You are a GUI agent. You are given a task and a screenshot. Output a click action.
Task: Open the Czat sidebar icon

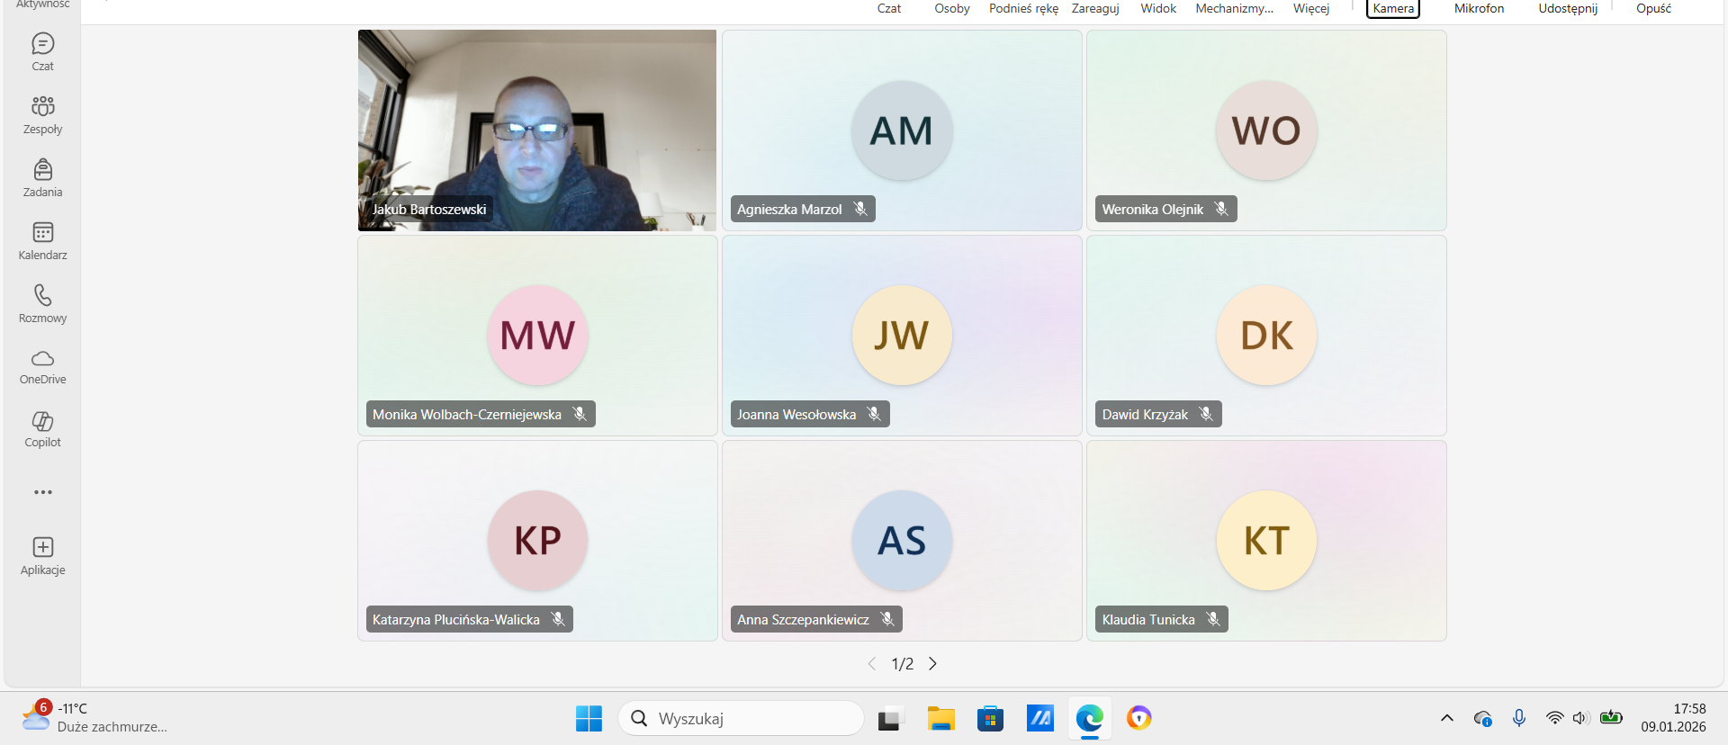coord(42,51)
